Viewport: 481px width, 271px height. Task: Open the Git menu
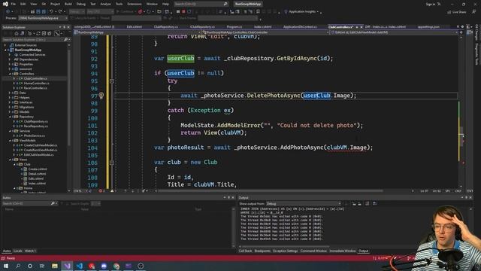tap(44, 4)
